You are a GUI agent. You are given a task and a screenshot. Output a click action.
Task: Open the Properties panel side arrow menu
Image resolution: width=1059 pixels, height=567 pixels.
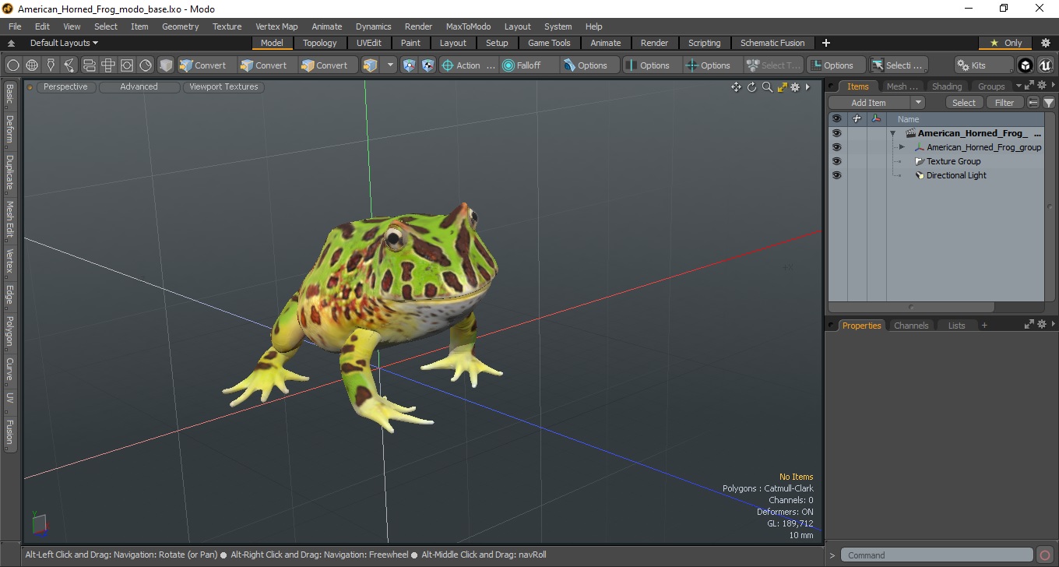coord(1054,325)
